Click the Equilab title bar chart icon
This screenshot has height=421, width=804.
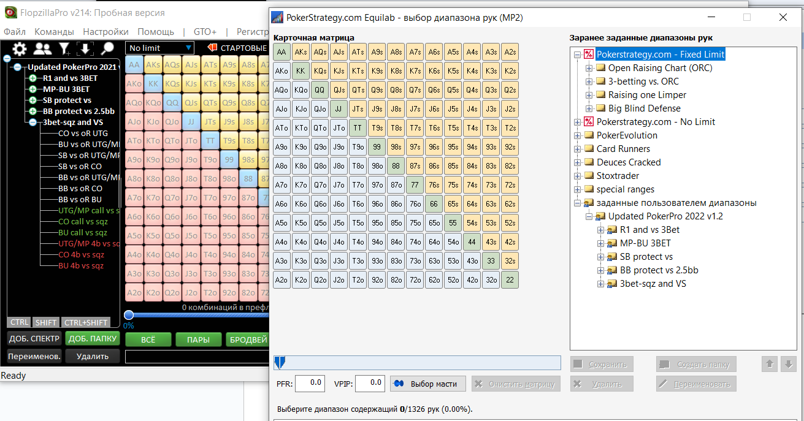click(277, 18)
